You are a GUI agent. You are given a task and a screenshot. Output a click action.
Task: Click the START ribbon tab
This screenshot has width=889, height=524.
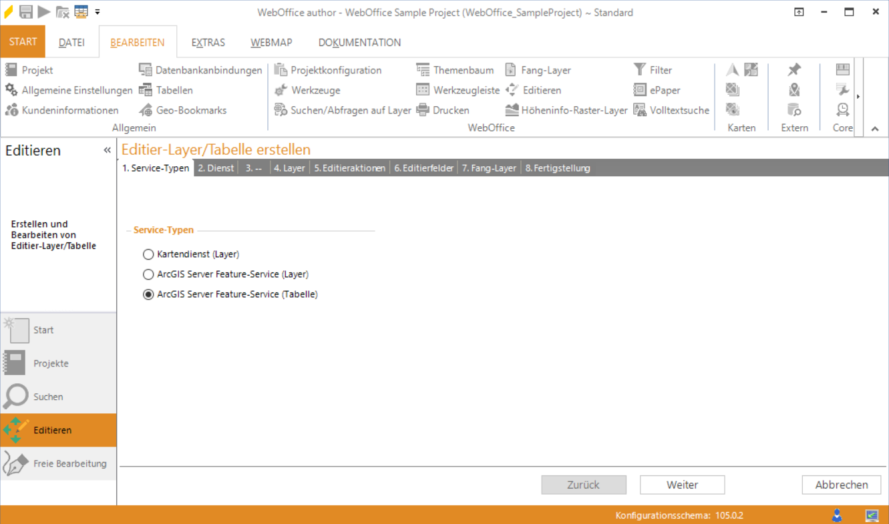click(x=23, y=41)
